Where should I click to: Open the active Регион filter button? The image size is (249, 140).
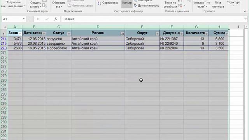tap(123, 34)
